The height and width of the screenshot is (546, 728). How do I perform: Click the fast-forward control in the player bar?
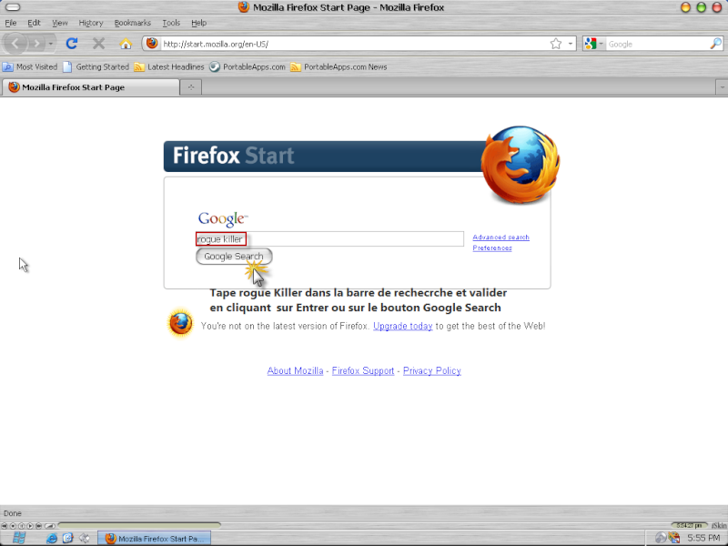pyautogui.click(x=38, y=526)
